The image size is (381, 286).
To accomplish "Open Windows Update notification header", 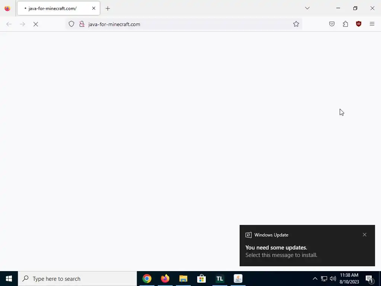I will (x=271, y=235).
